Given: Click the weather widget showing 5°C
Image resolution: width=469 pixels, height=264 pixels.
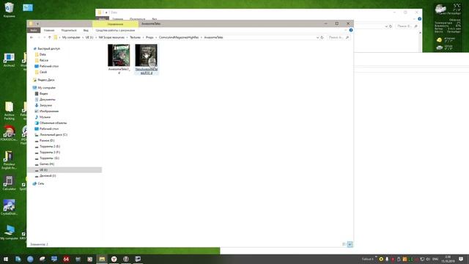Looking at the screenshot, I should (448, 27).
